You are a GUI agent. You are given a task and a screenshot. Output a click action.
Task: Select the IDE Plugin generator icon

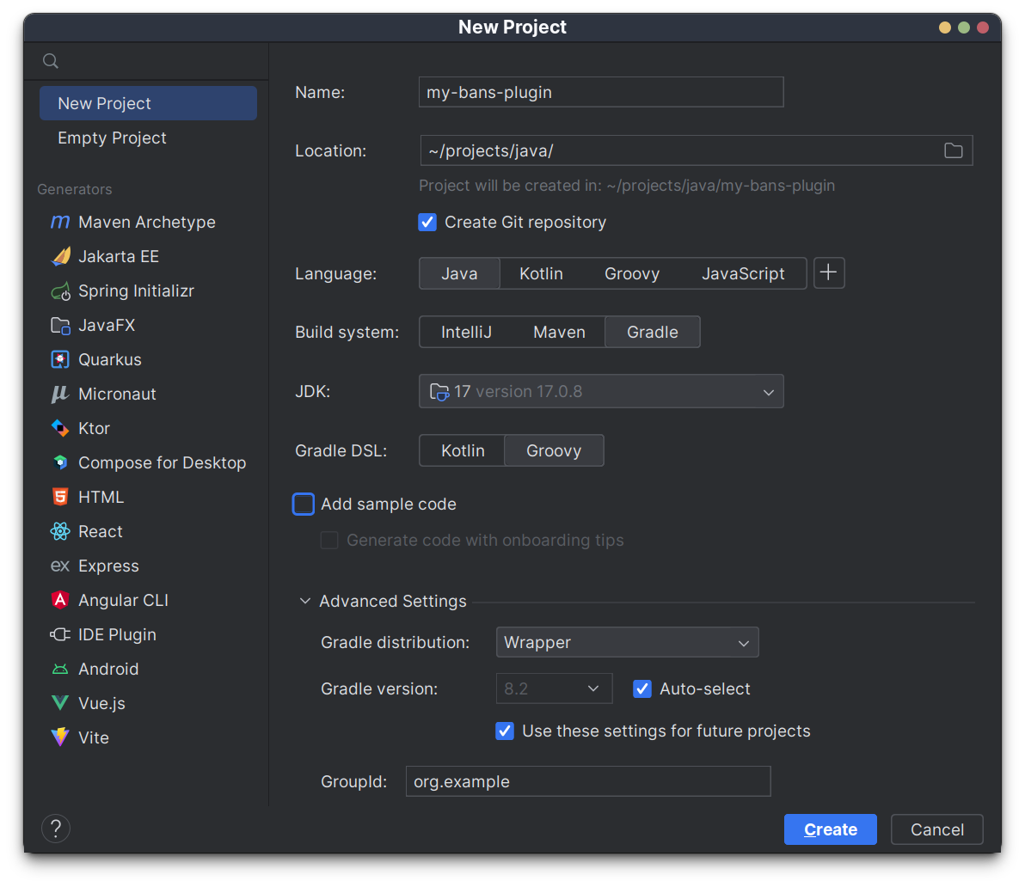60,635
